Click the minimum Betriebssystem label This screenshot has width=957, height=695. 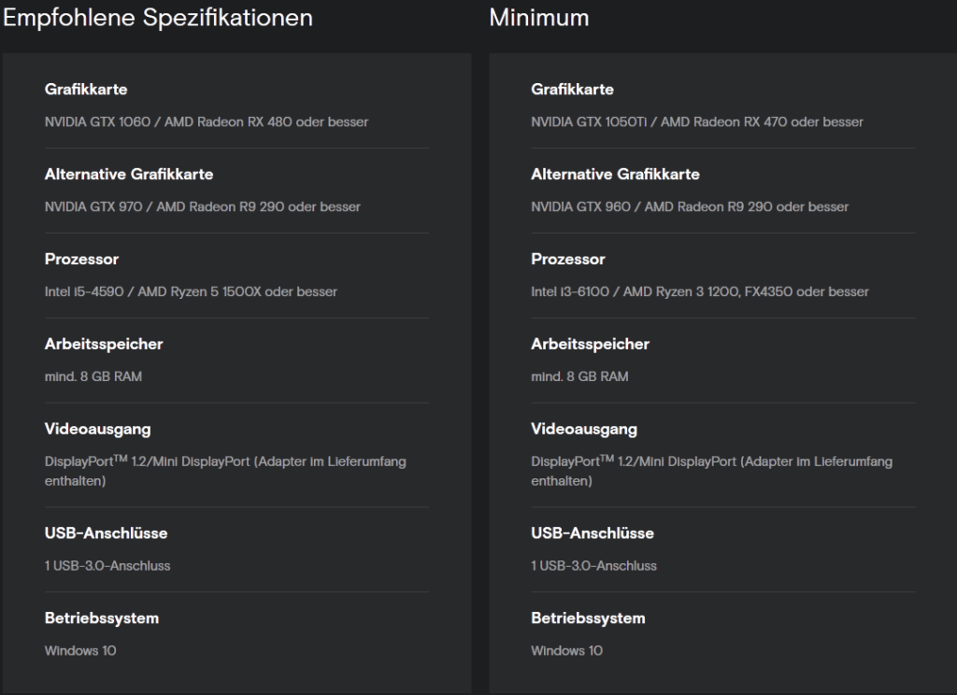click(588, 618)
